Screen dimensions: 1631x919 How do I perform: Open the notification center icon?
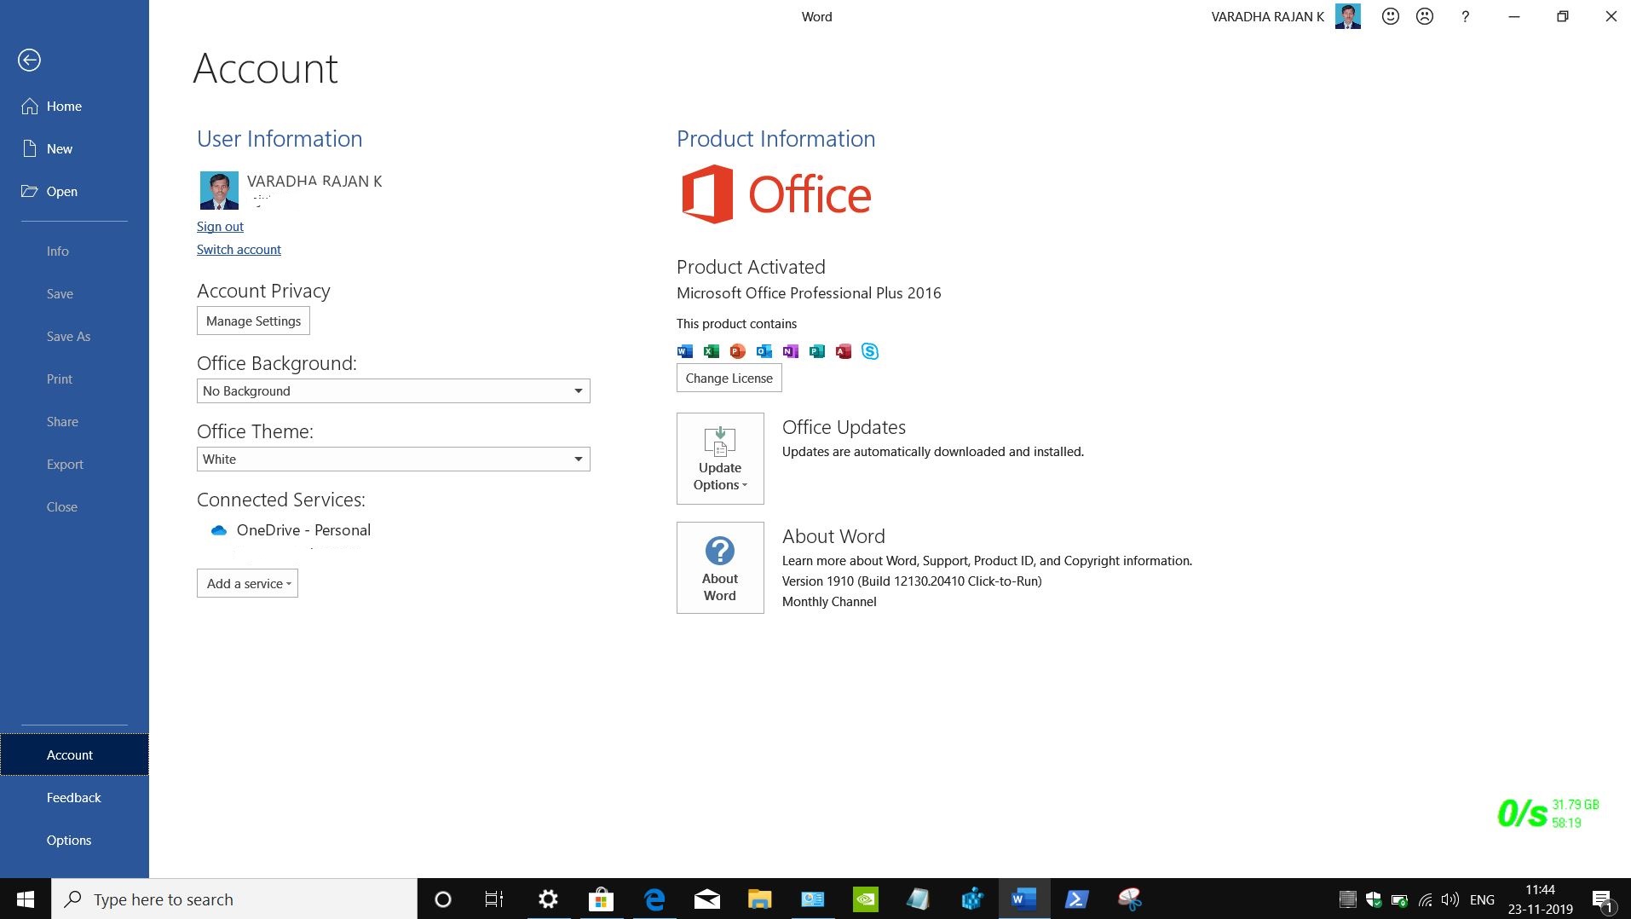click(1602, 899)
